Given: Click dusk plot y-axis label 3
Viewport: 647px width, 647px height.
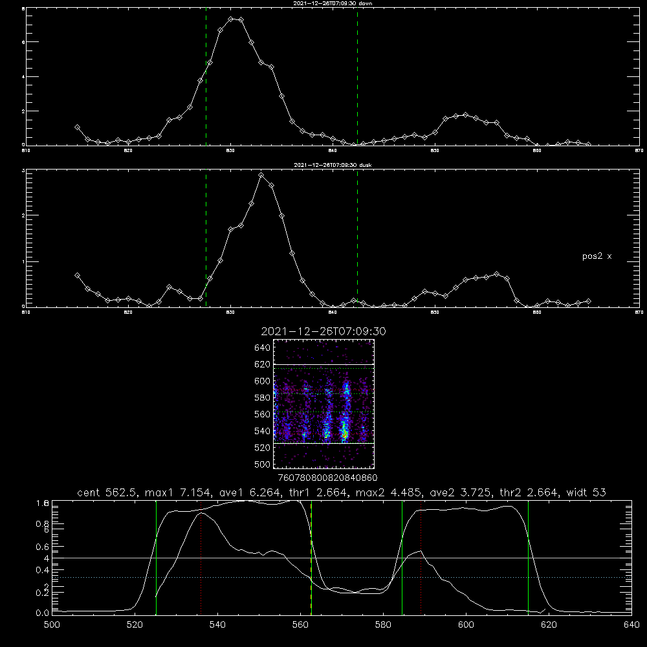Looking at the screenshot, I should point(23,170).
